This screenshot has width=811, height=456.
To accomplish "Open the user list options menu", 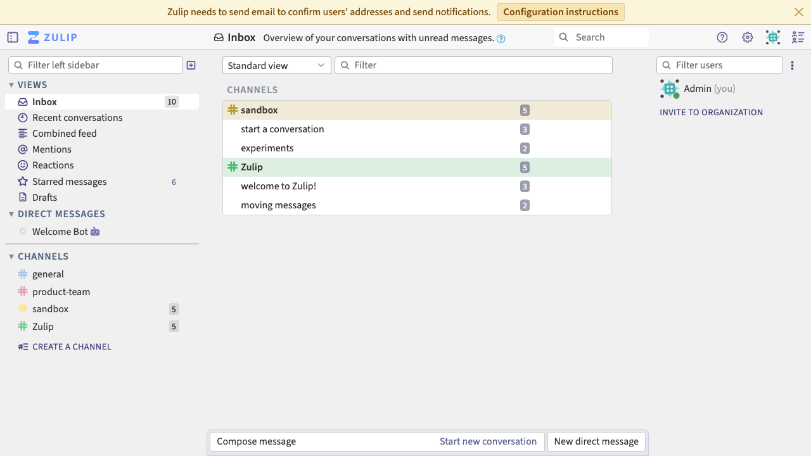I will [x=793, y=65].
